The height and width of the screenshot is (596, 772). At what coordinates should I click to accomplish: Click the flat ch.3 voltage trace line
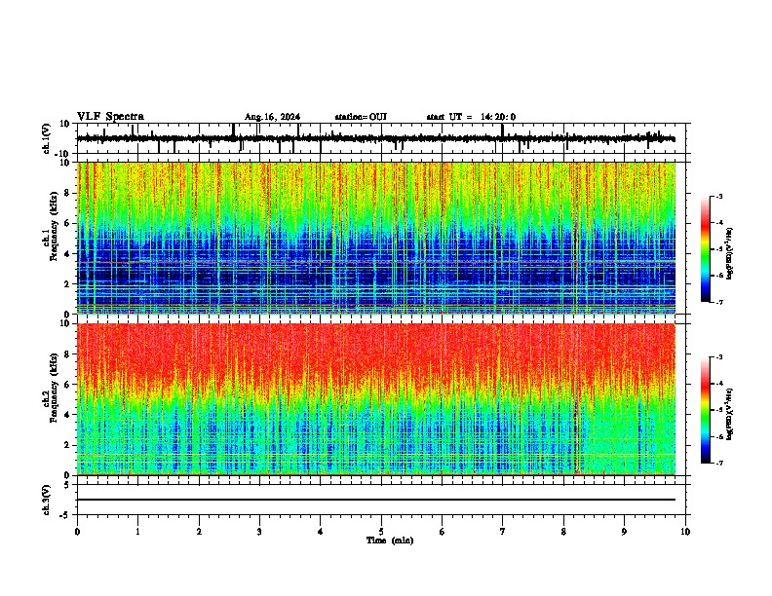tap(376, 500)
